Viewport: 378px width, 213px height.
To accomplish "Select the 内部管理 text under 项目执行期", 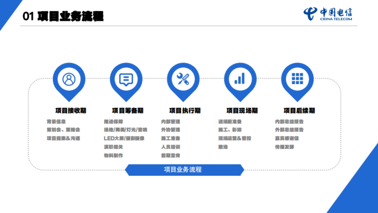I will click(x=171, y=121).
